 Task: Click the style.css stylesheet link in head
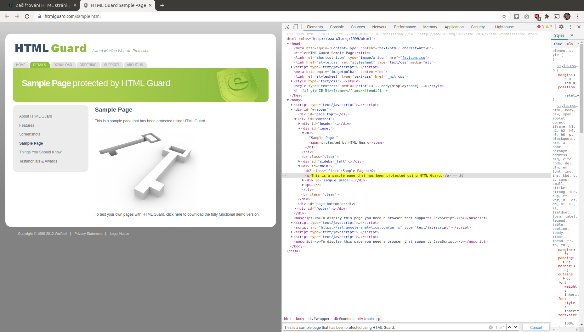coord(328,63)
